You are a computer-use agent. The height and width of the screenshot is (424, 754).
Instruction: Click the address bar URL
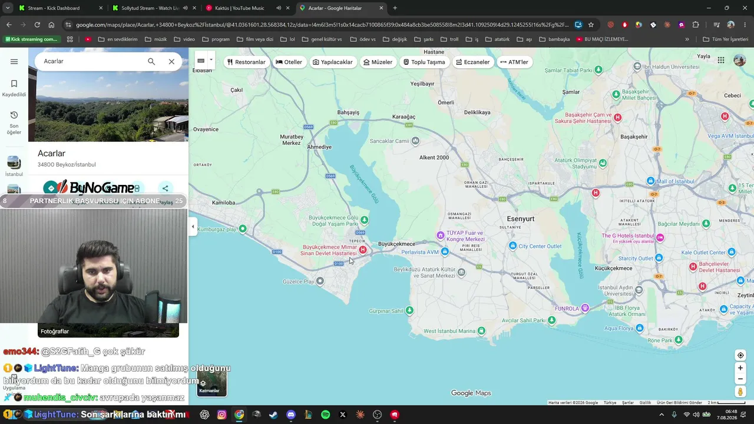[x=322, y=25]
